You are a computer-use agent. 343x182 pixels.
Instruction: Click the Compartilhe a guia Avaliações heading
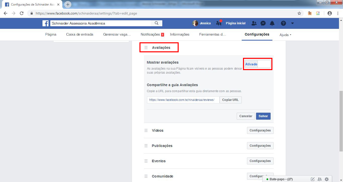172,85
